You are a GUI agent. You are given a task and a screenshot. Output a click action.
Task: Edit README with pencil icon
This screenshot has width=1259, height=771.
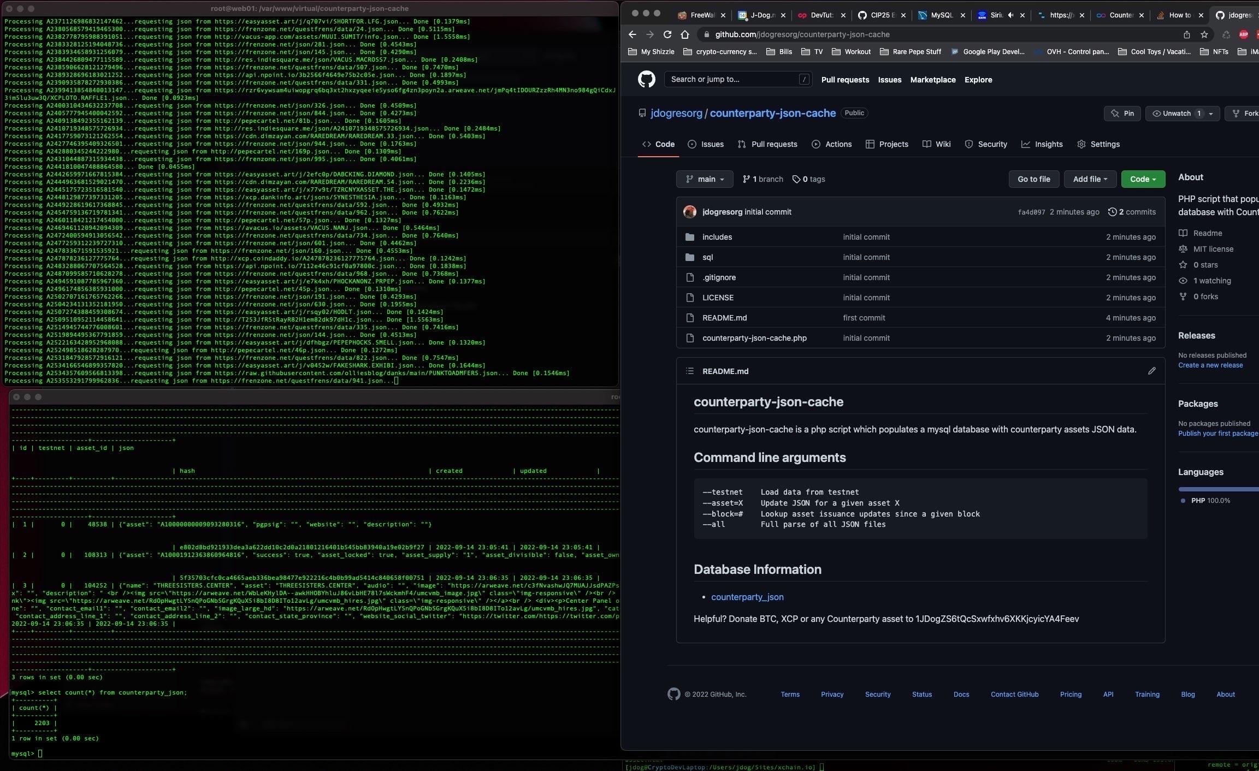click(x=1152, y=371)
